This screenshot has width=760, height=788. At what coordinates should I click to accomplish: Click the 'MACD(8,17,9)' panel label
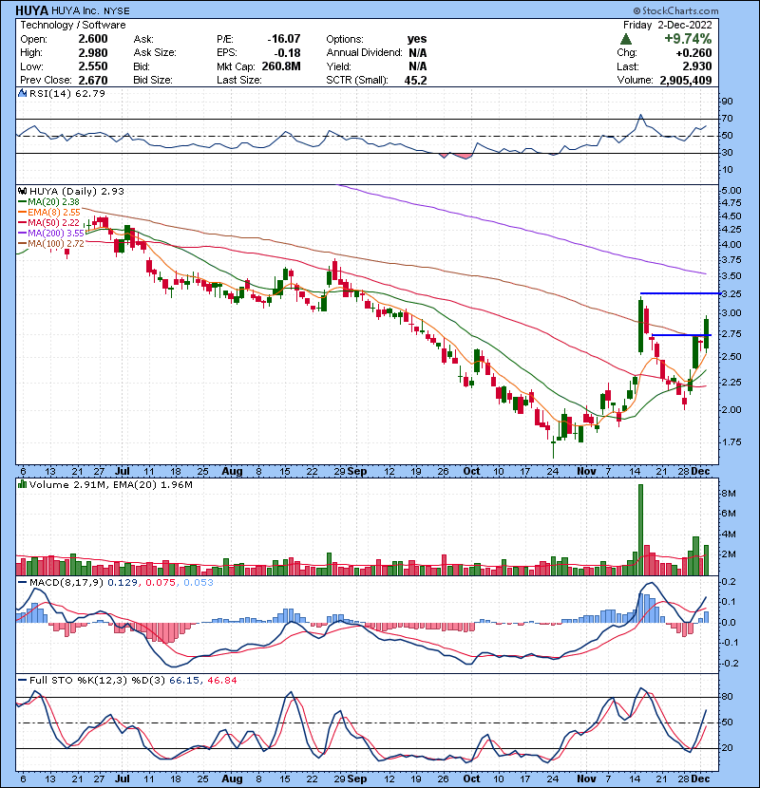click(x=66, y=583)
